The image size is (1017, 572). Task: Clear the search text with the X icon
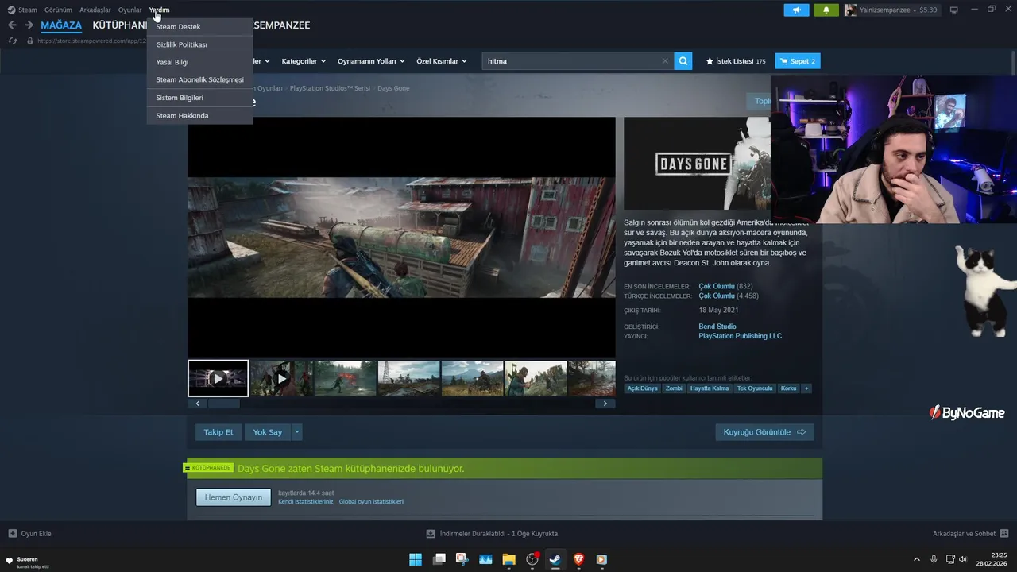click(665, 61)
